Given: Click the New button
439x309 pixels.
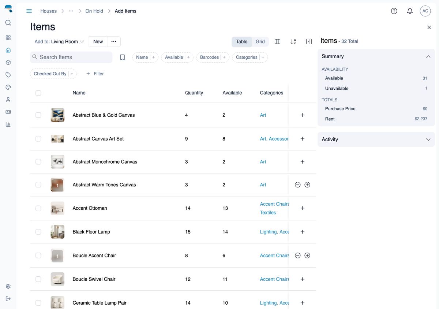Looking at the screenshot, I should click(98, 42).
